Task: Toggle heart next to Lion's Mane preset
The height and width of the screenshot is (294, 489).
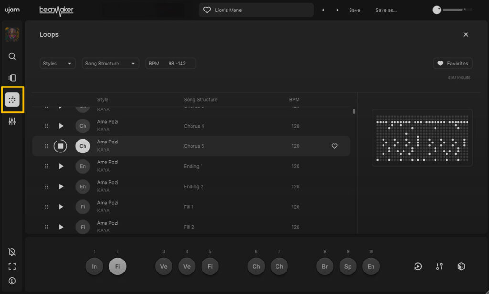Action: (207, 10)
